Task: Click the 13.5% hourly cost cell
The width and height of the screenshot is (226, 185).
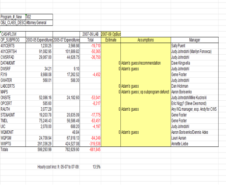Action: pos(90,167)
